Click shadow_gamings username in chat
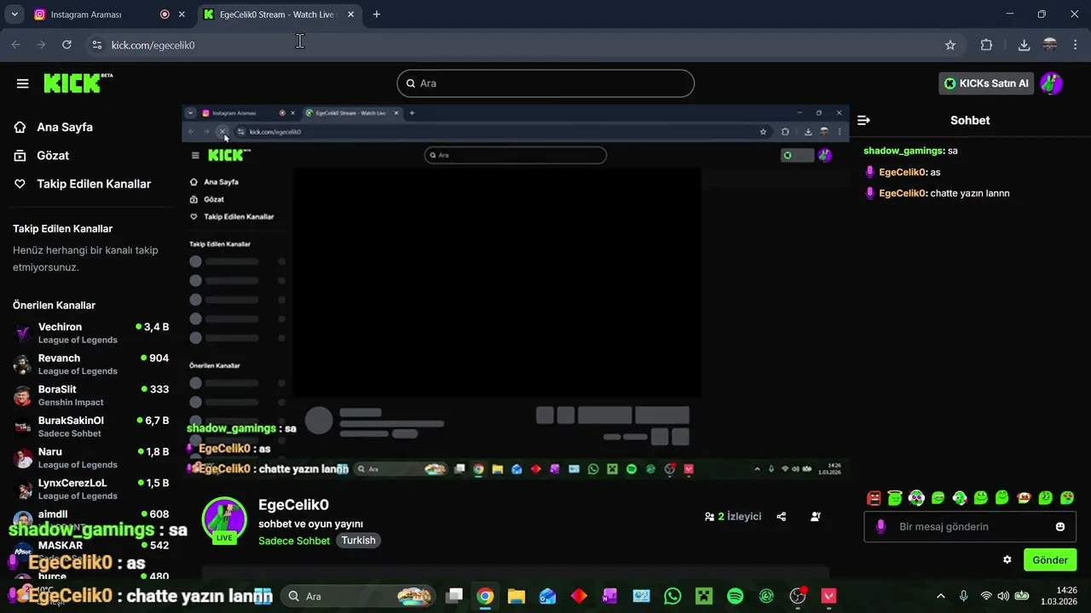 point(903,151)
